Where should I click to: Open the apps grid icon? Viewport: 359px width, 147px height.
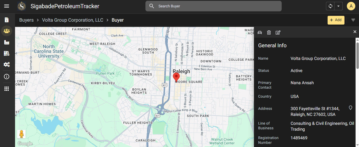point(7,89)
